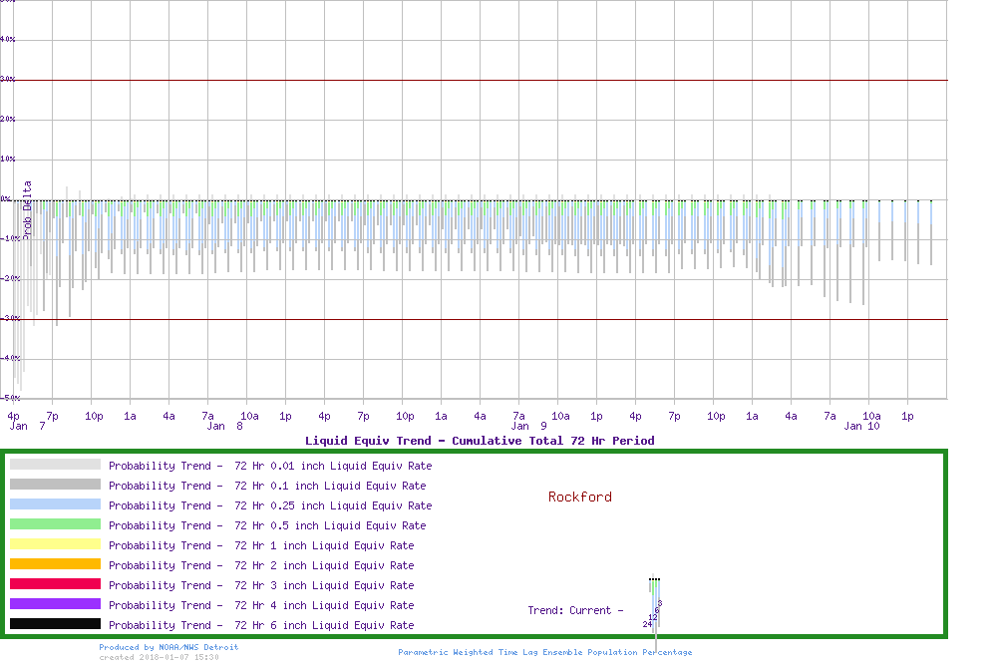Click the Parametric Weighted Time Lag footer text
The width and height of the screenshot is (997, 668).
544,652
